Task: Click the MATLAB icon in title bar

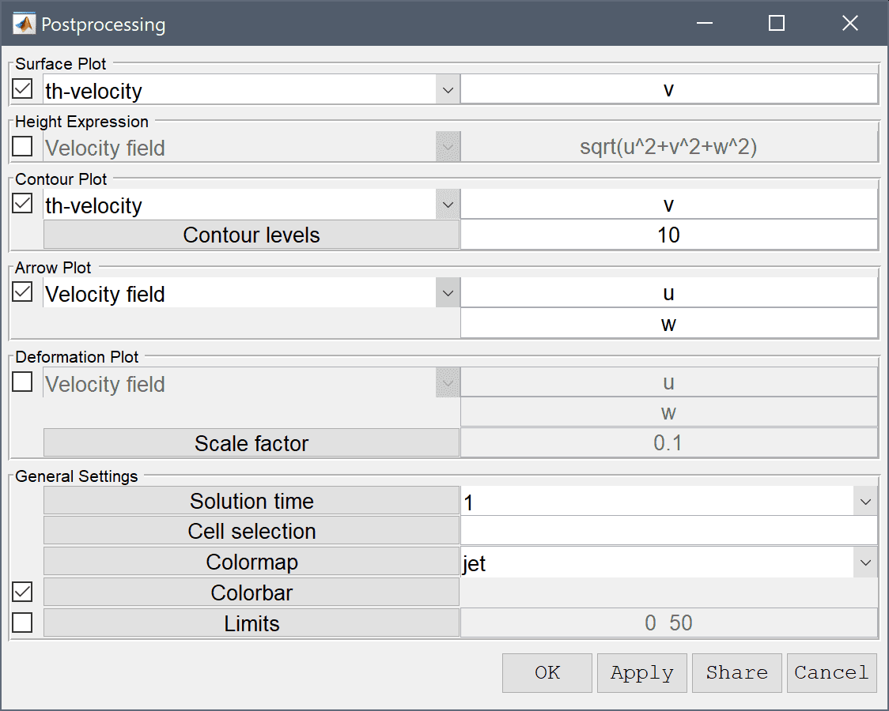Action: pos(24,24)
